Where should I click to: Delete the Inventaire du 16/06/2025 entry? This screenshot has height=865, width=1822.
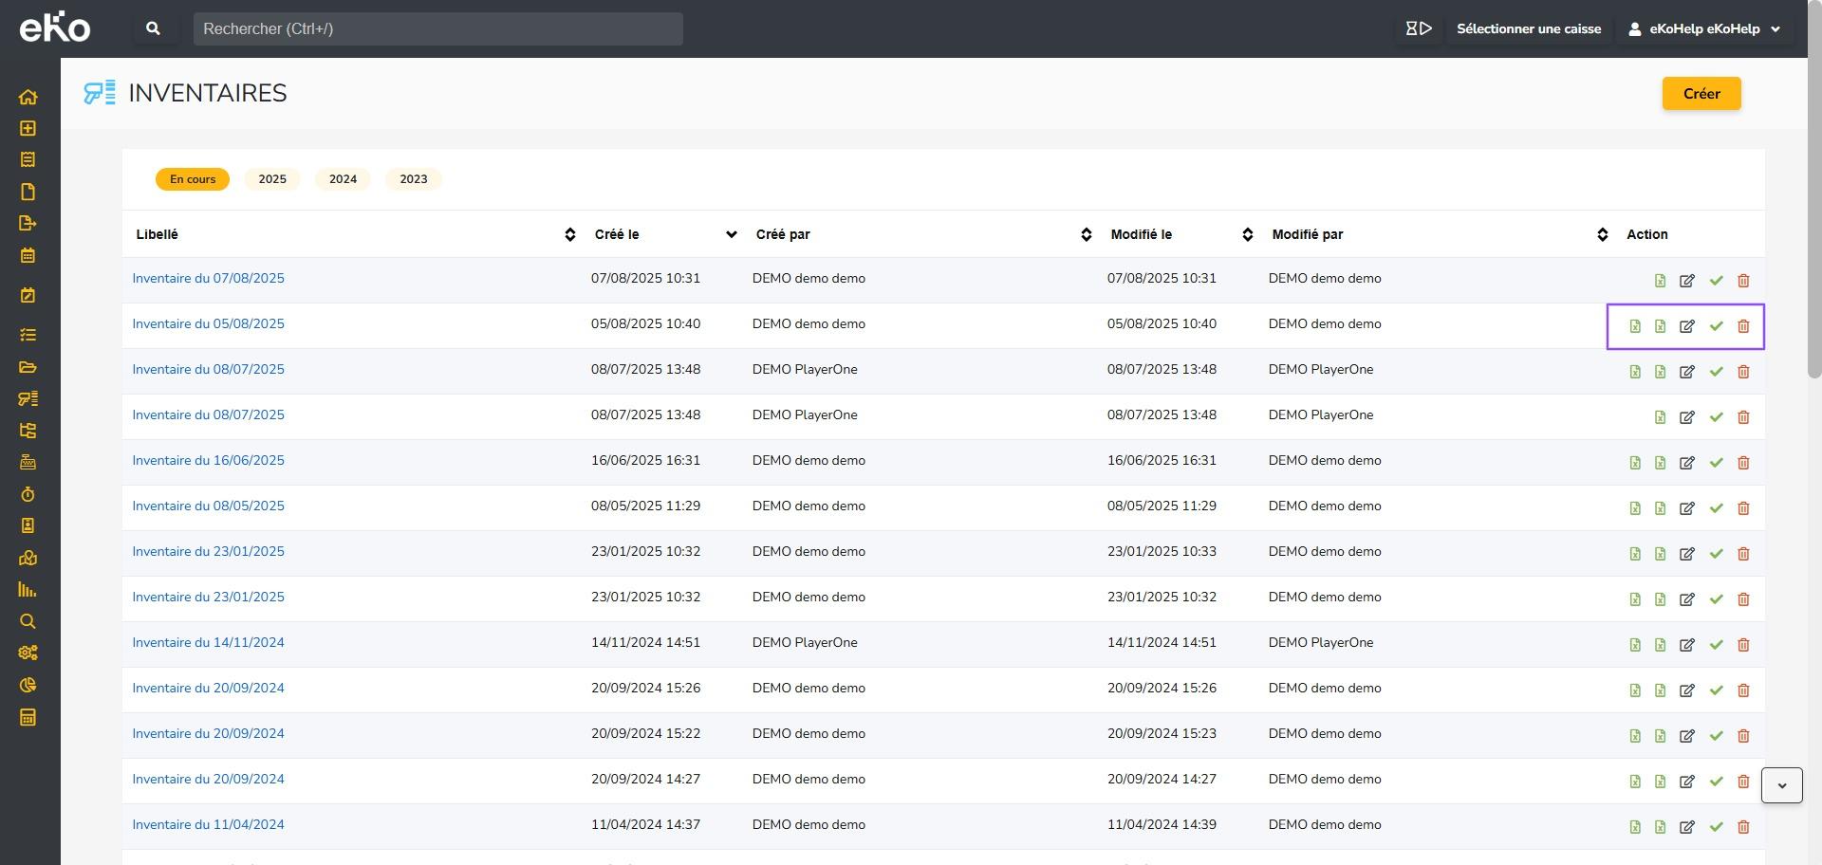(x=1743, y=463)
